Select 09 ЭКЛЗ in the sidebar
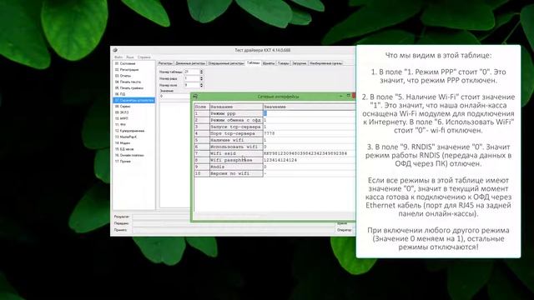Image resolution: width=534 pixels, height=300 pixels. click(122, 112)
